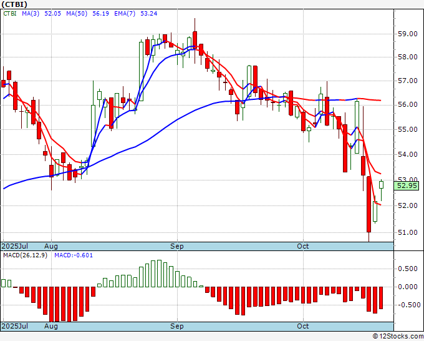Click the 55.00 price axis label
Screen dimensions: 424x341
click(408, 129)
